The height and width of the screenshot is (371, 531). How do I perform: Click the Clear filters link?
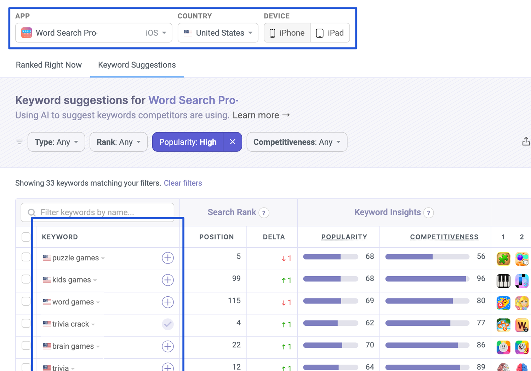183,183
